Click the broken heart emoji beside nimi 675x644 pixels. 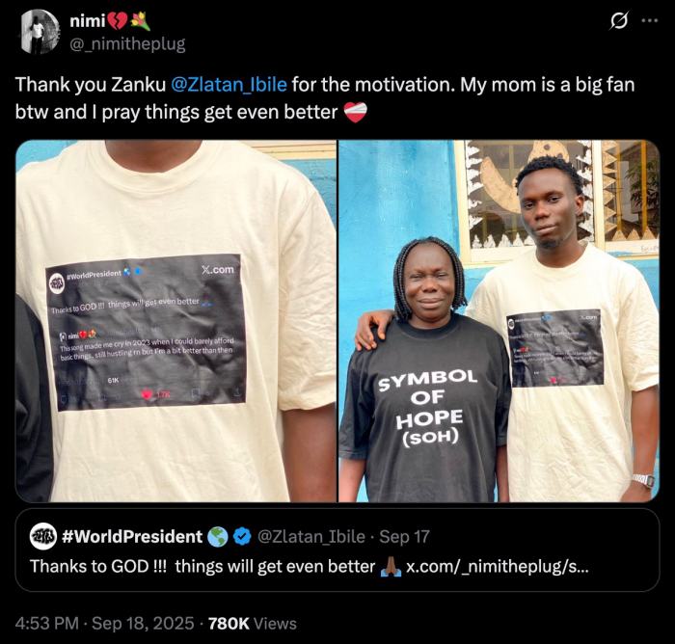tap(119, 21)
